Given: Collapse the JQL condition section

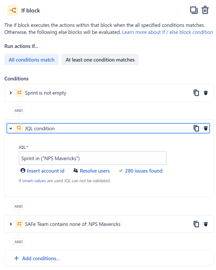Looking at the screenshot, I should point(11,128).
